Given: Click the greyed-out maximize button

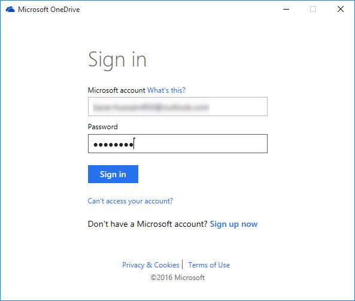Looking at the screenshot, I should click(313, 10).
